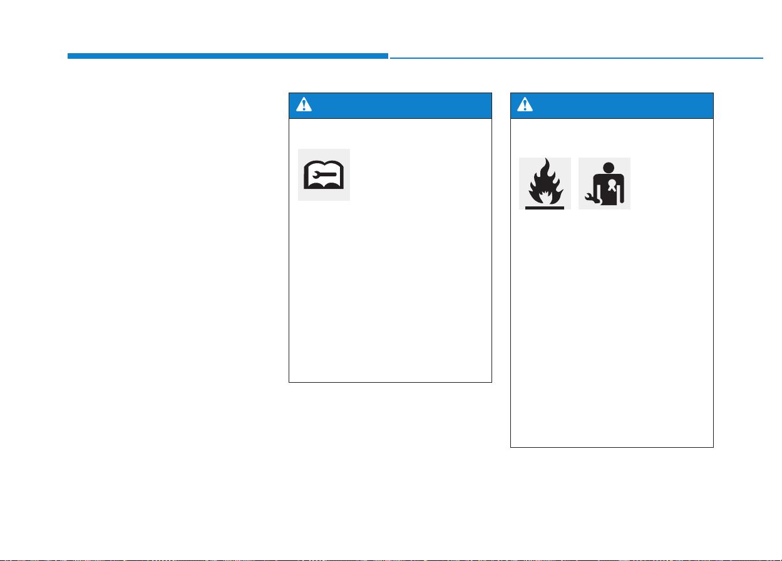Viewport: 782px width, 561px height.
Task: Click the thin blue rule at top right
Action: click(577, 58)
